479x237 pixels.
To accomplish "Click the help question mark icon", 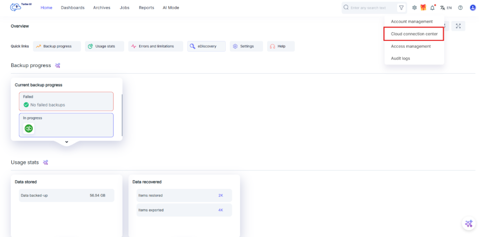I will [x=460, y=8].
